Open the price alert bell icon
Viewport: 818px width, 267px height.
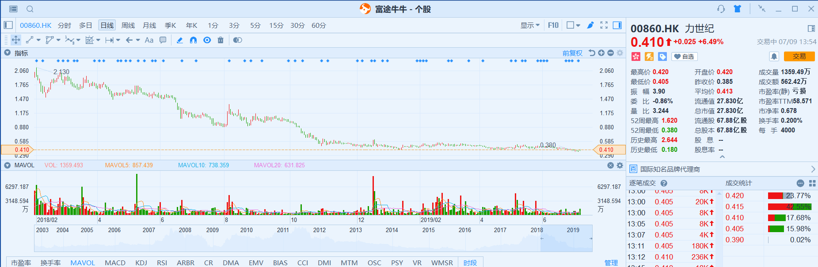(x=774, y=56)
